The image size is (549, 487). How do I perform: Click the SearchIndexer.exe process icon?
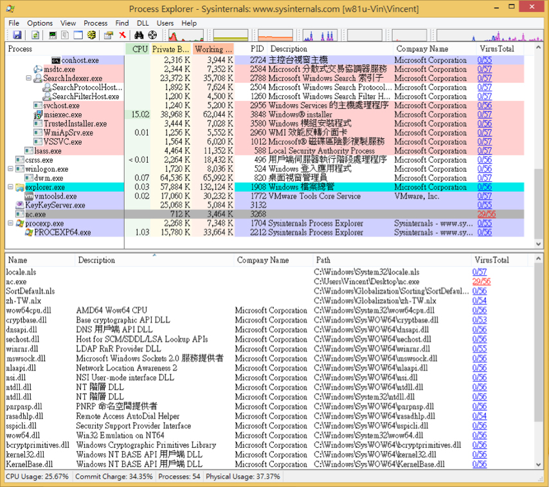[38, 78]
